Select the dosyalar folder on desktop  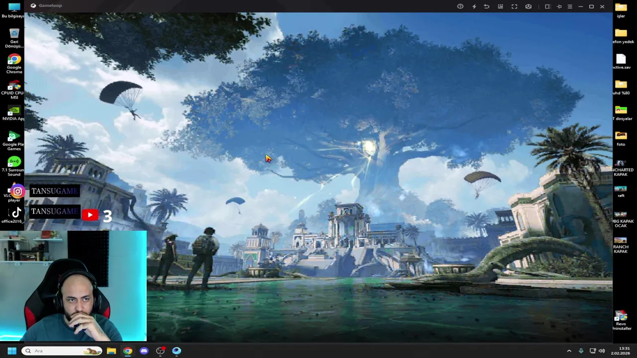pos(621,113)
